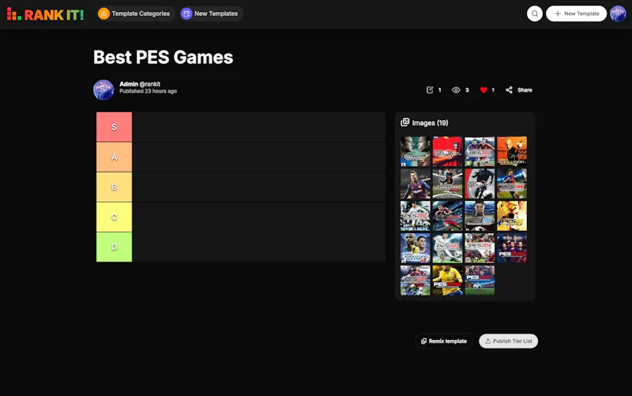632x396 pixels.
Task: Click the remix count edit icon
Action: 430,90
